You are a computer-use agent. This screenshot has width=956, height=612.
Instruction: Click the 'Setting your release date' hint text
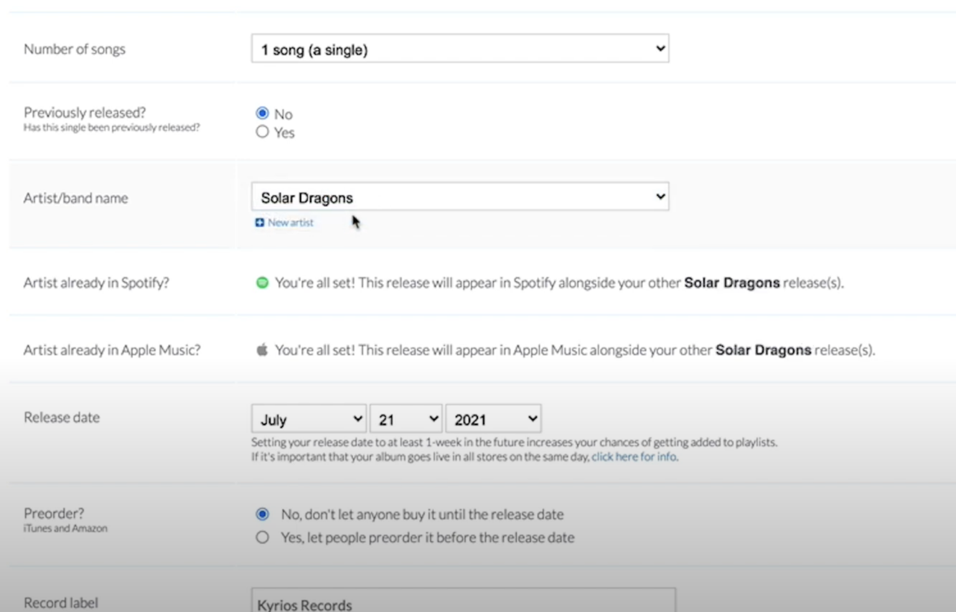[514, 442]
